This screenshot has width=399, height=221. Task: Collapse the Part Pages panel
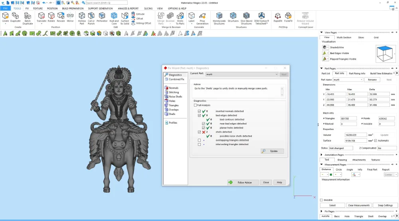(322, 68)
